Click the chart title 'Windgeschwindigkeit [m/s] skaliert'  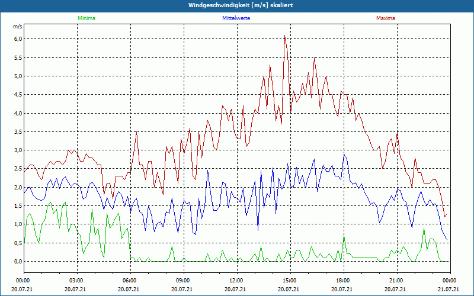point(241,5)
